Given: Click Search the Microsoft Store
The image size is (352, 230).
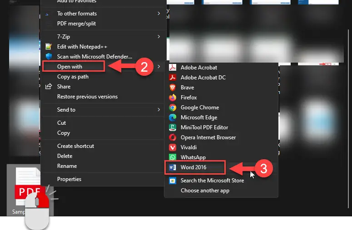Looking at the screenshot, I should pos(221,181).
